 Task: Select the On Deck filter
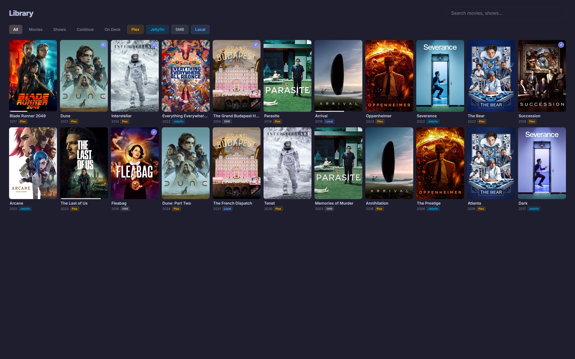112,29
